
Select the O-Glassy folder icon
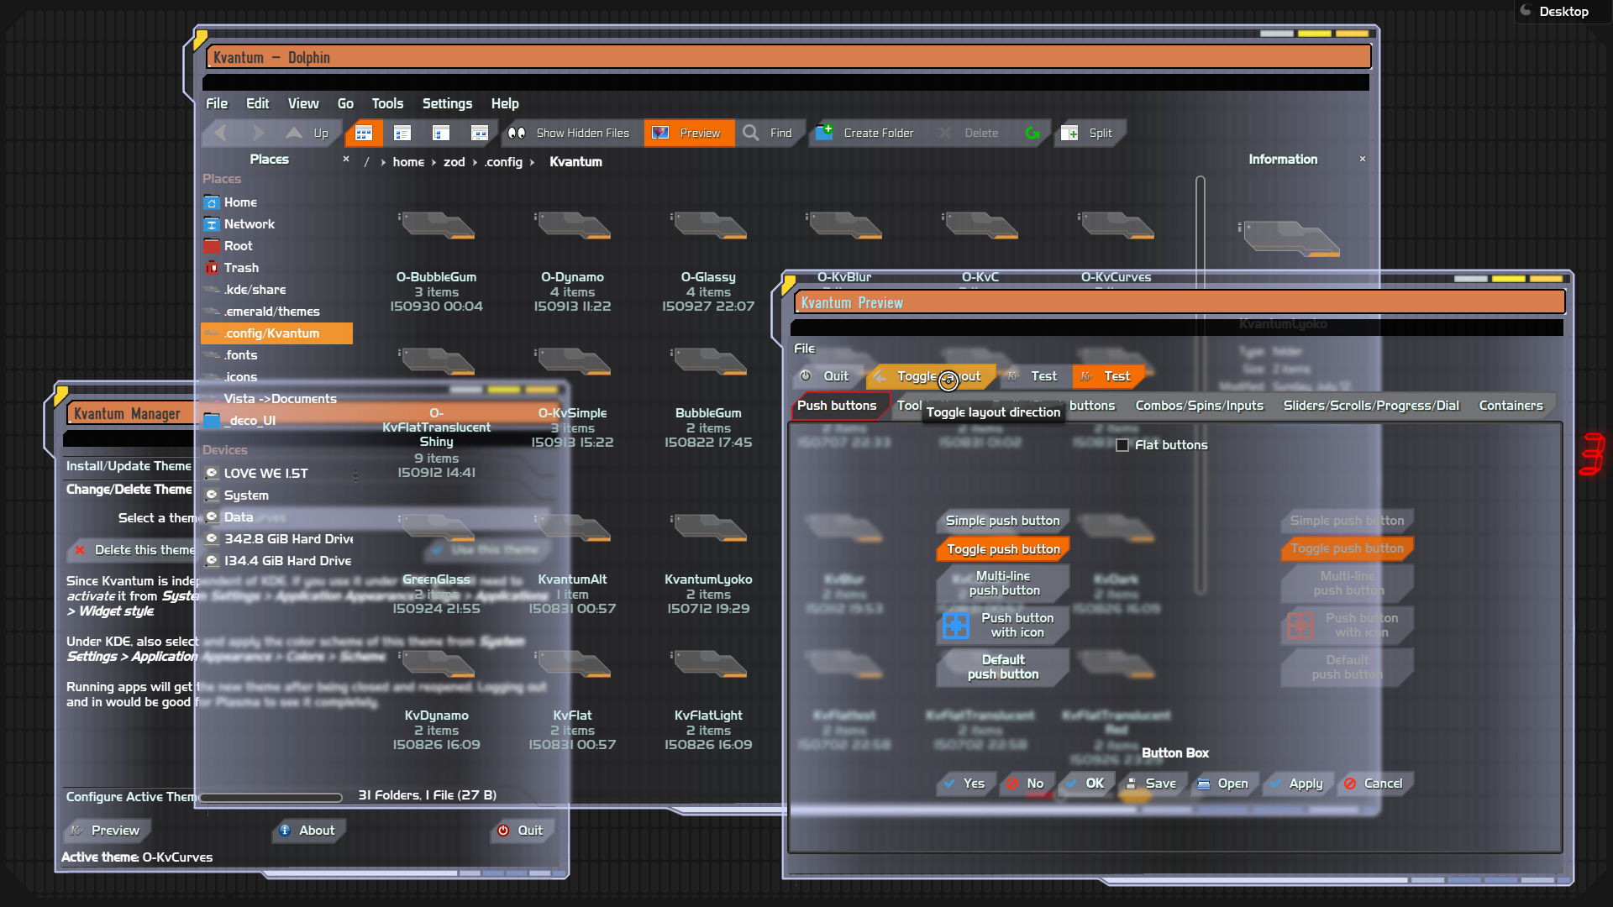pyautogui.click(x=708, y=226)
